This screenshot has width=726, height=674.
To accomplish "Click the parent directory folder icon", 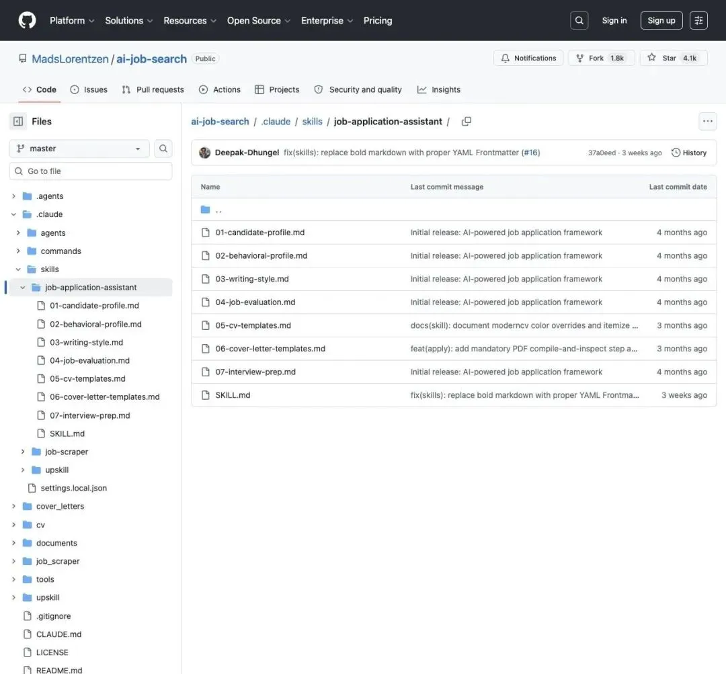I will point(205,210).
